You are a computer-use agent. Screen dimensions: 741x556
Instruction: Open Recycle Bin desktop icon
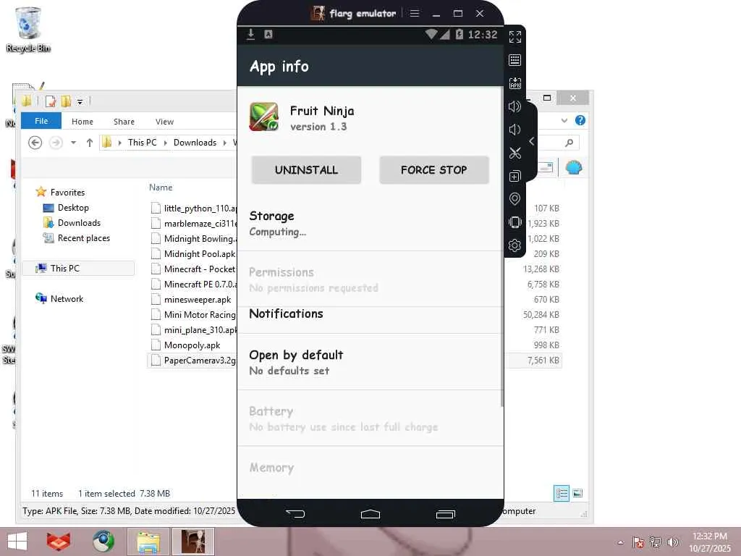click(28, 29)
